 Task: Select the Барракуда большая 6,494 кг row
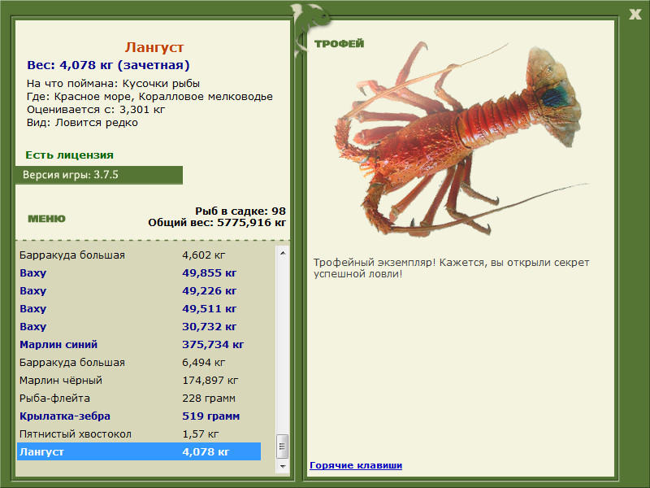coord(139,362)
